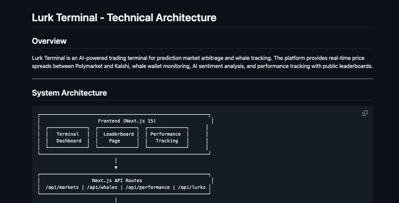
Task: Click the System Architecture heading
Action: point(69,93)
